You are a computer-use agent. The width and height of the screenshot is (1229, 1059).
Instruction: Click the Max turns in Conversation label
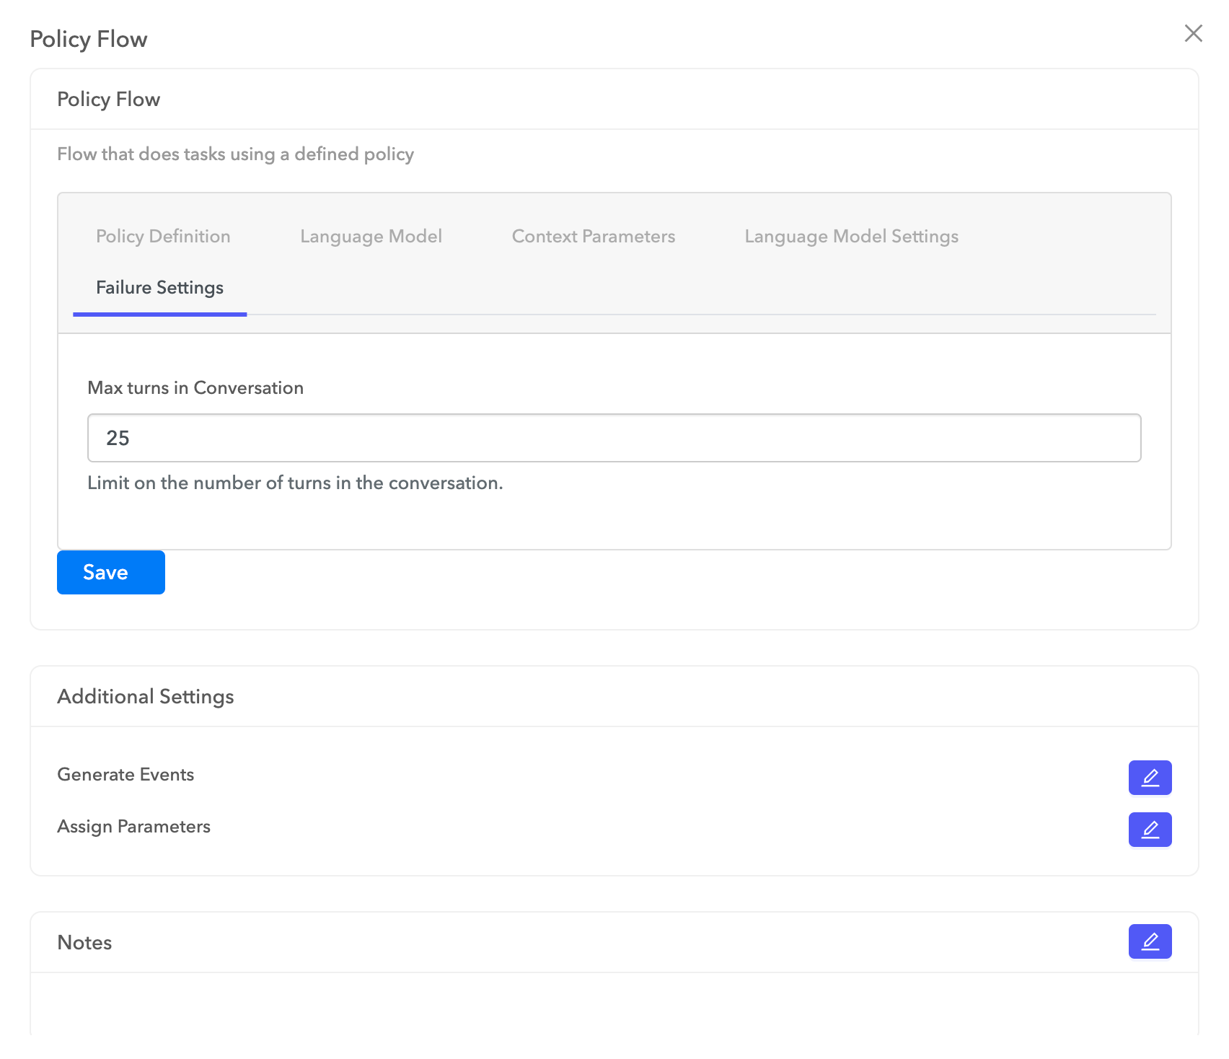(x=195, y=387)
